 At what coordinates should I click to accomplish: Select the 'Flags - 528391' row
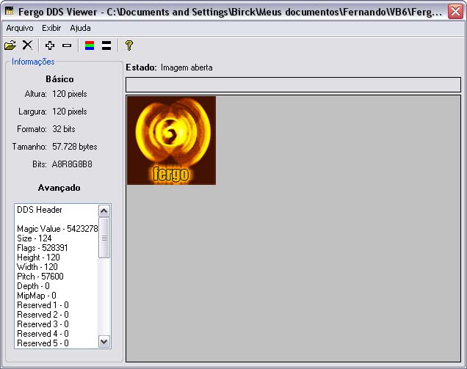pos(56,248)
